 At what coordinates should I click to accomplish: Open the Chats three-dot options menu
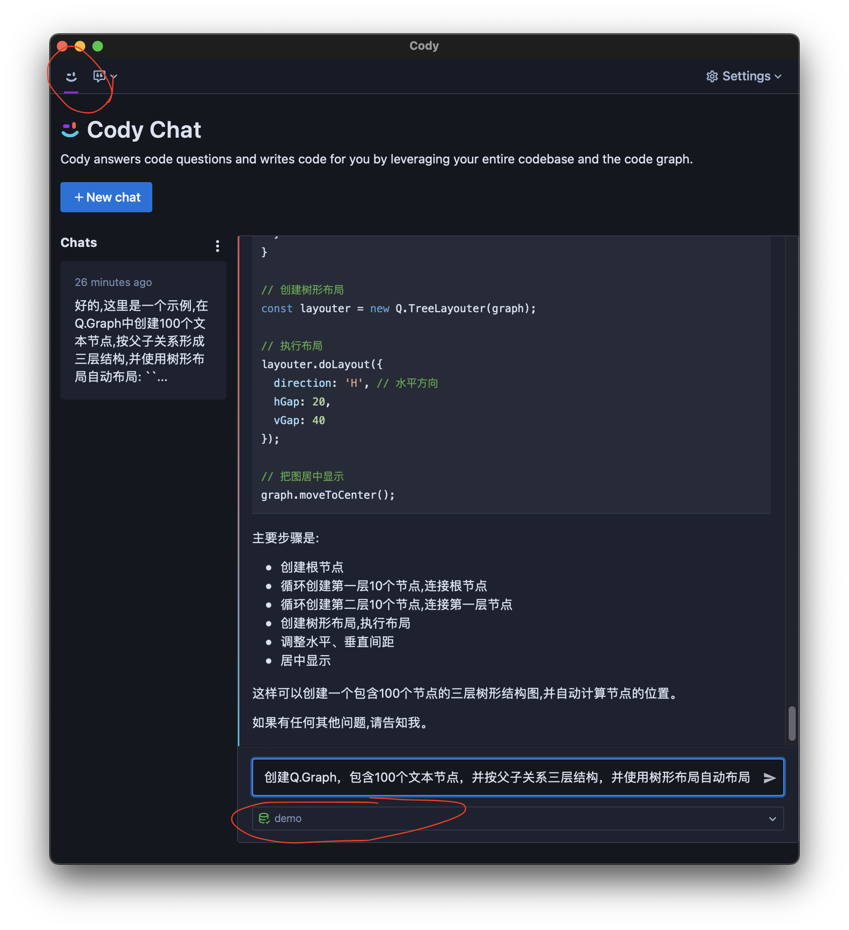tap(217, 246)
